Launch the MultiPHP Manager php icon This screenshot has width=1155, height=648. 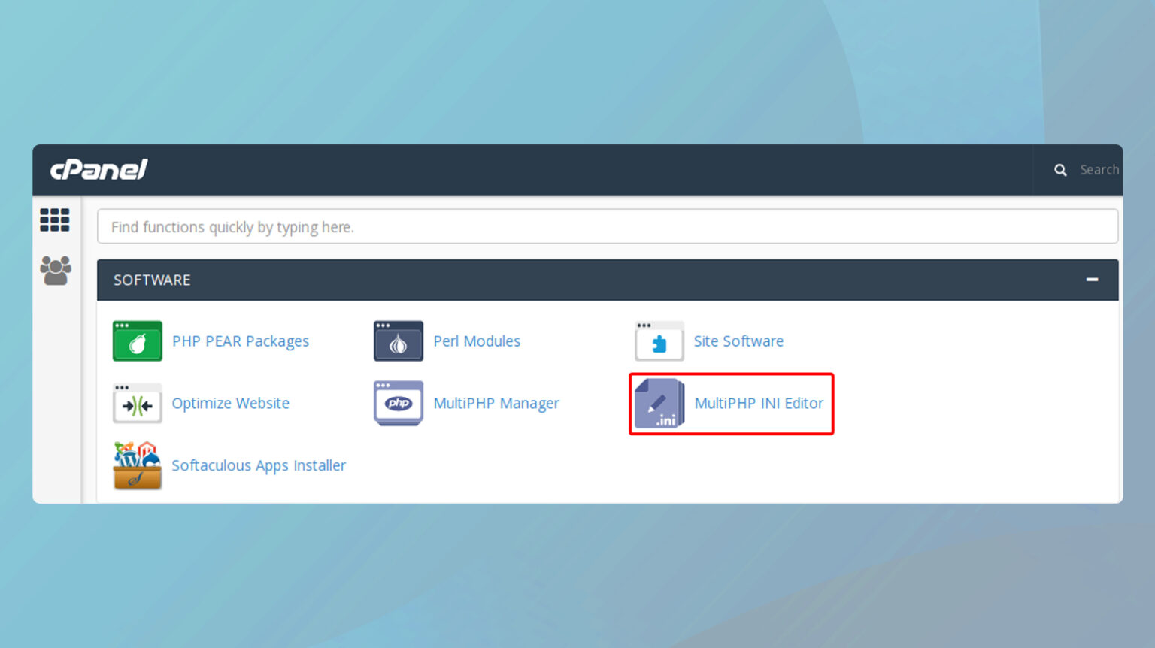pyautogui.click(x=398, y=404)
